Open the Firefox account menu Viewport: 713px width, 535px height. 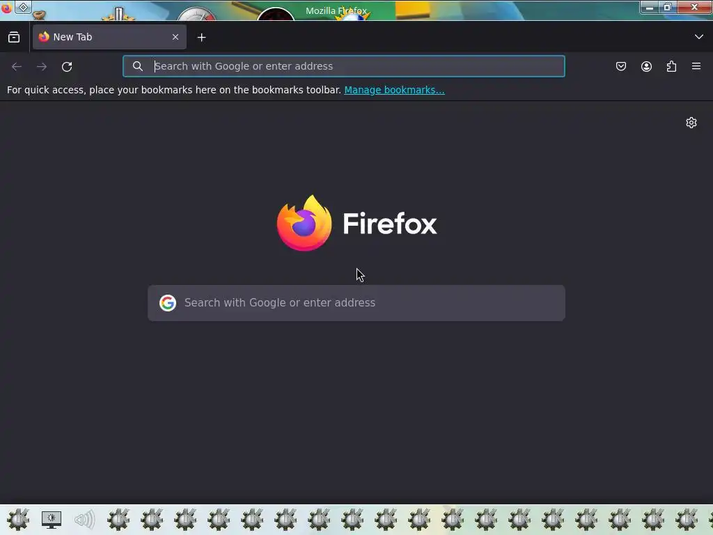point(646,66)
